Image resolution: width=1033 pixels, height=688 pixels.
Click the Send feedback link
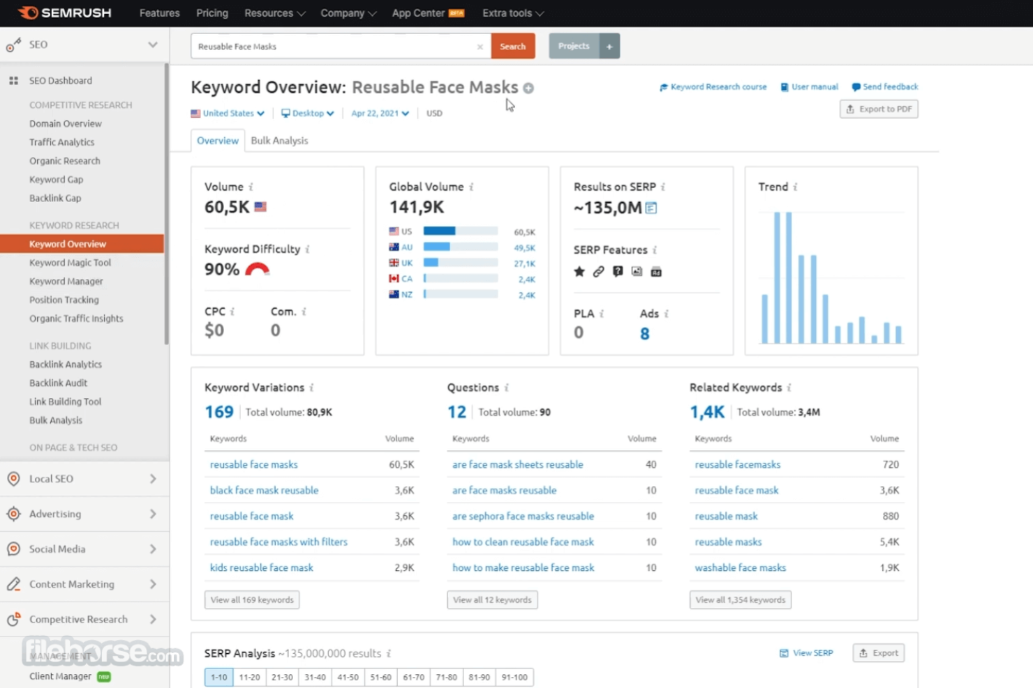tap(885, 87)
